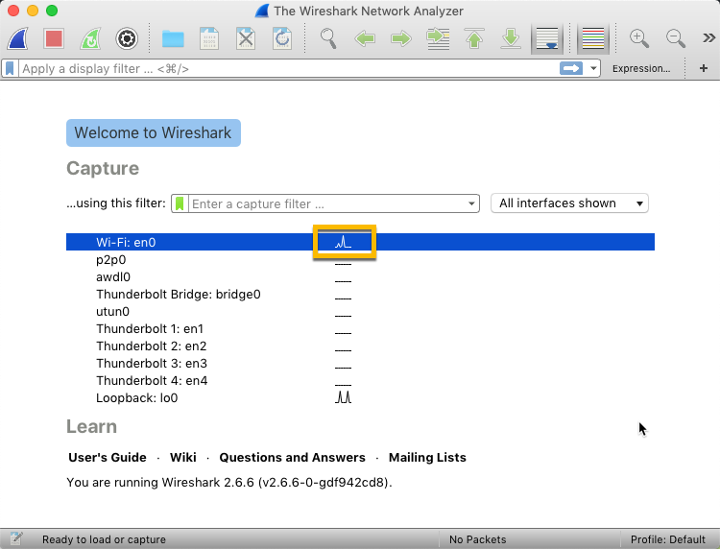Click the red stop capture button
Viewport: 720px width, 549px height.
point(54,38)
